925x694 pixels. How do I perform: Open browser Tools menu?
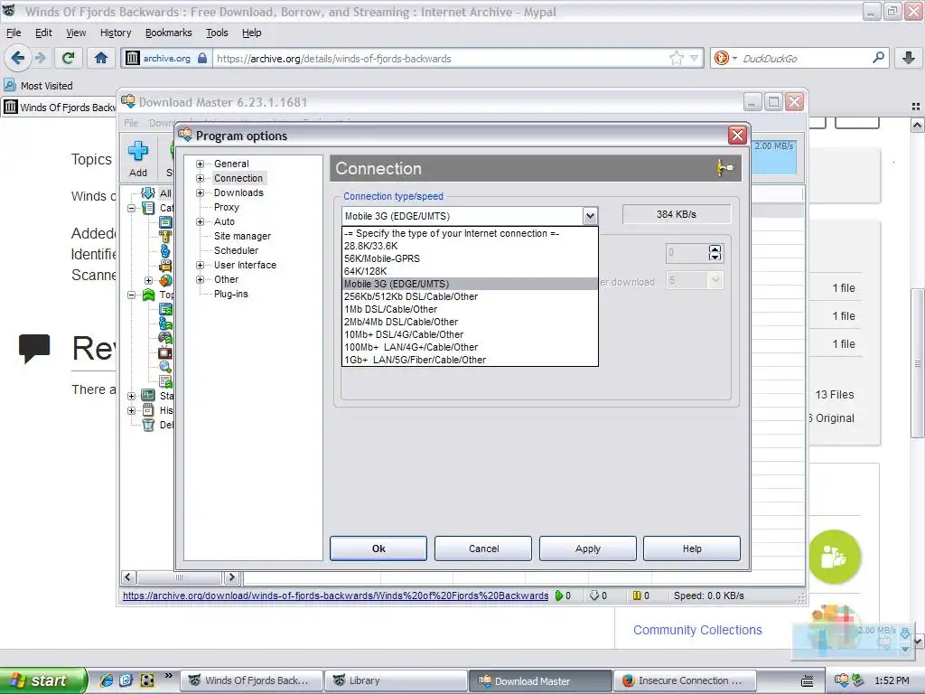click(217, 33)
